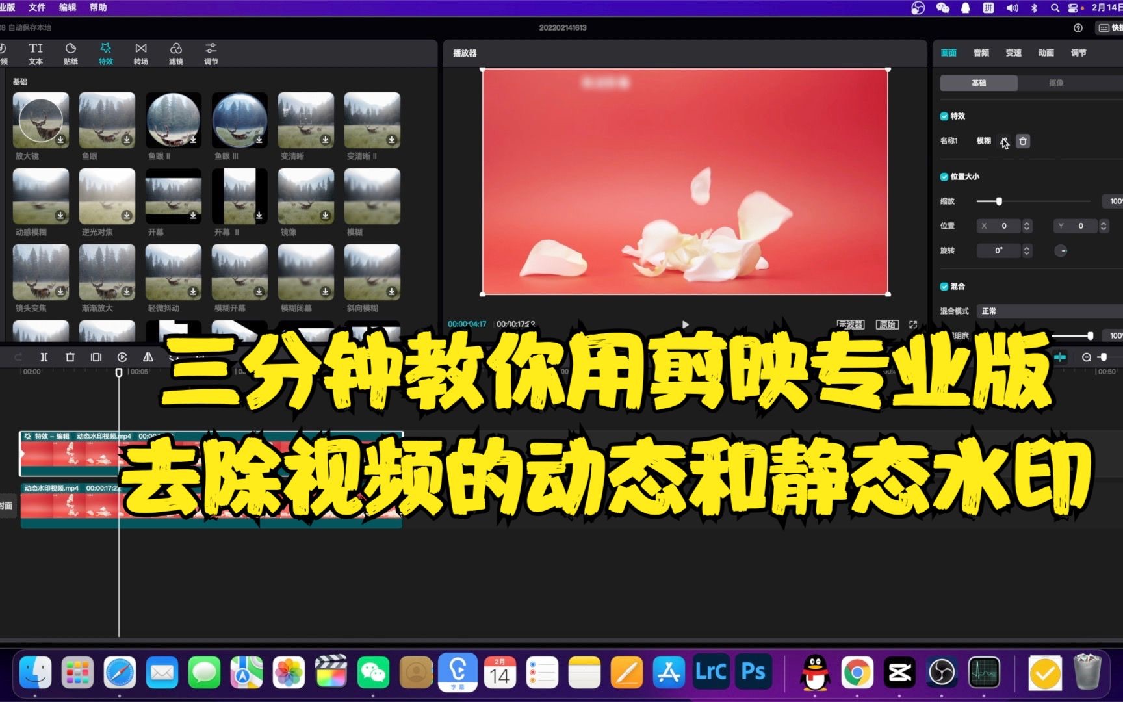
Task: Switch to the 动画 animation tab
Action: [x=1046, y=53]
